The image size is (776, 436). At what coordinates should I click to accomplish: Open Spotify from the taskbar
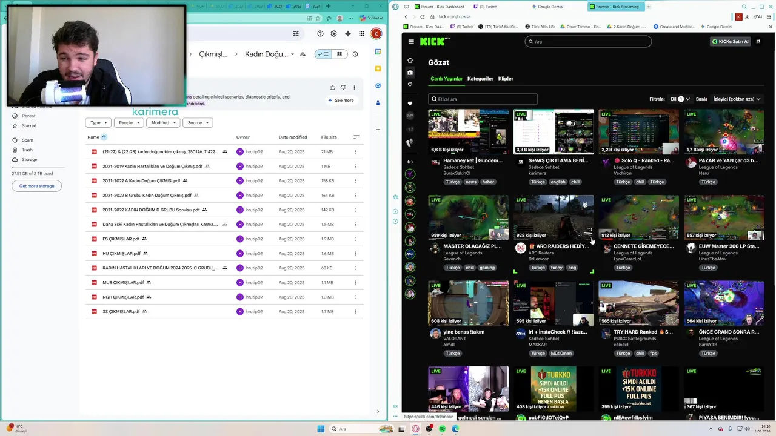pos(442,429)
